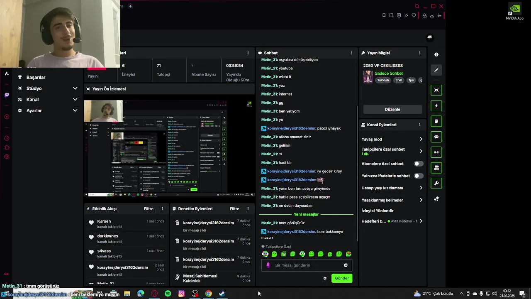Open the emoji picker in chat input
The width and height of the screenshot is (531, 299).
(346, 265)
